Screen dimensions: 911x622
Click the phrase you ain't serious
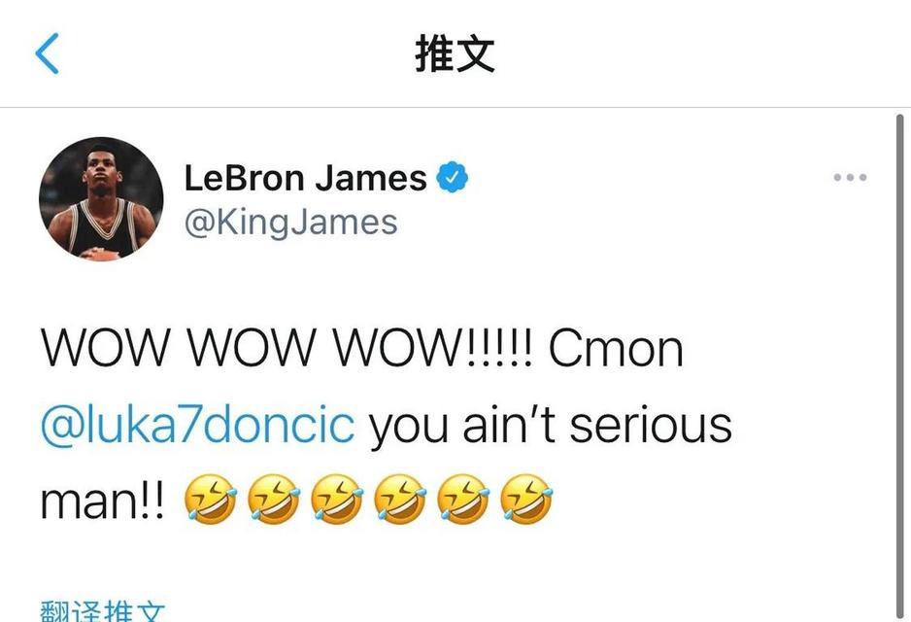tap(551, 425)
